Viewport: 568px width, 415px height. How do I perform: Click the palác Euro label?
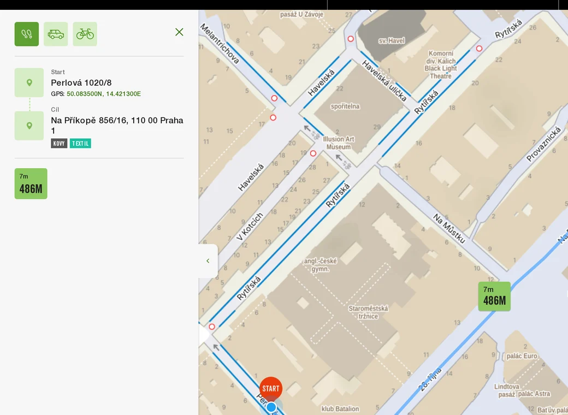click(x=522, y=356)
